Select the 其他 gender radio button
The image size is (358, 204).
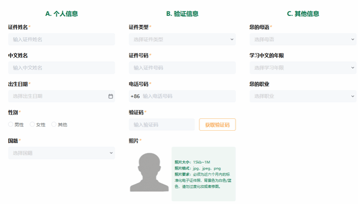click(x=54, y=125)
